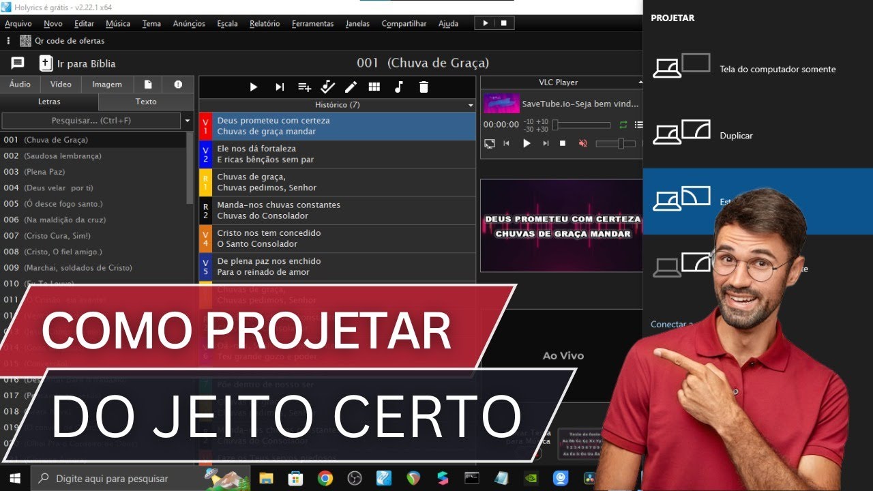This screenshot has height=491, width=873.
Task: Switch to the Letras tab
Action: click(x=49, y=102)
